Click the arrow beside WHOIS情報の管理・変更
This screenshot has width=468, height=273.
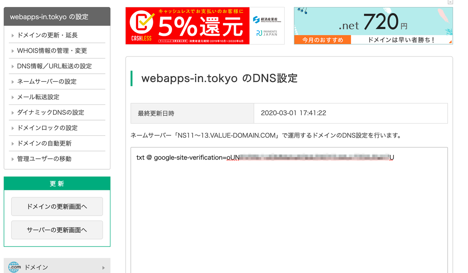click(x=13, y=51)
